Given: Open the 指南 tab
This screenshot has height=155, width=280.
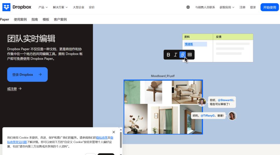Looking at the screenshot, I should pos(35,19).
